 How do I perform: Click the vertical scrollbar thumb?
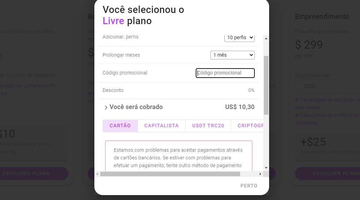tap(266, 85)
